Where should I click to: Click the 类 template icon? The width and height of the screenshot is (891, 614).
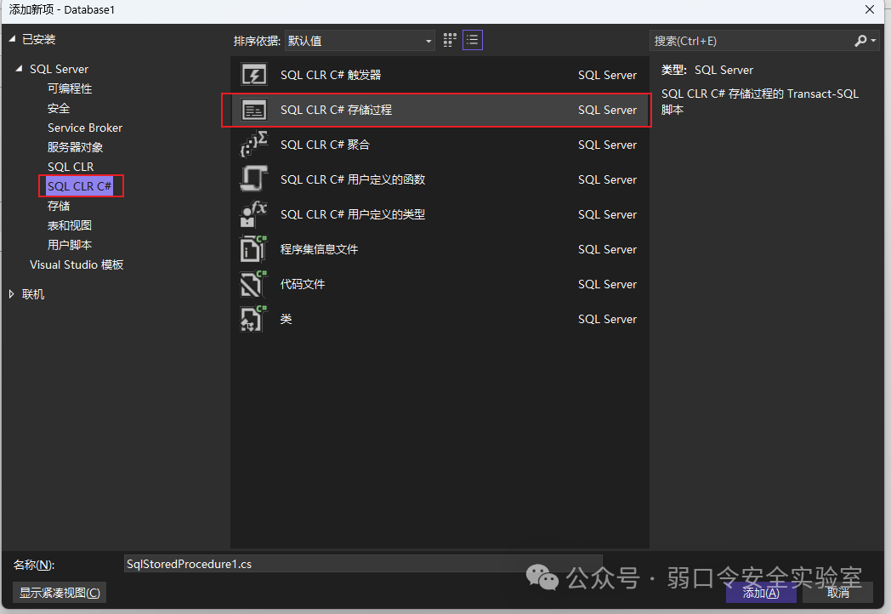[x=253, y=319]
